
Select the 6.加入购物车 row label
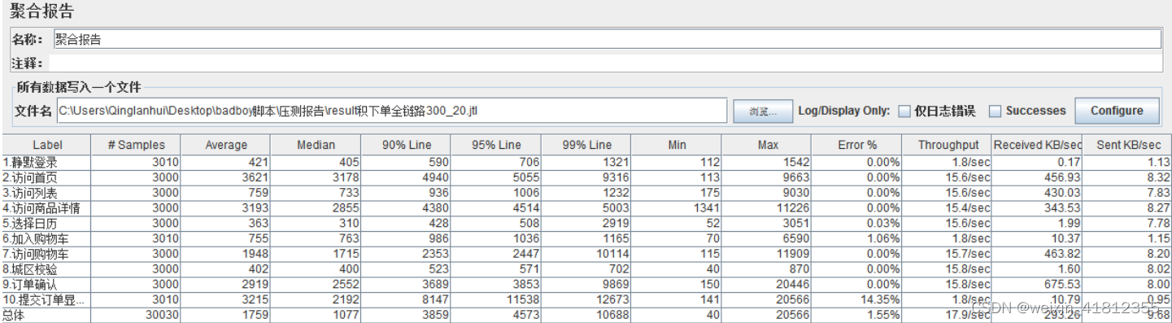37,238
